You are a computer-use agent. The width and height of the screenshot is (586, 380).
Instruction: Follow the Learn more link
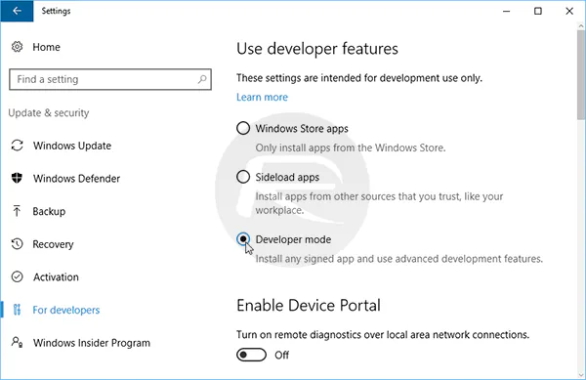click(262, 97)
